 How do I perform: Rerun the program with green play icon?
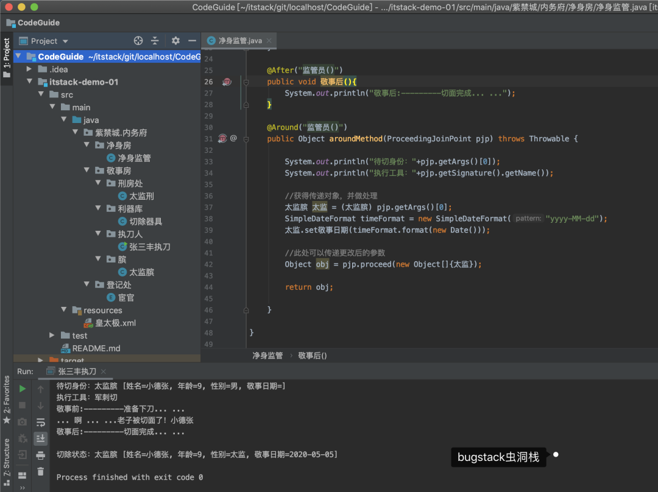coord(23,388)
